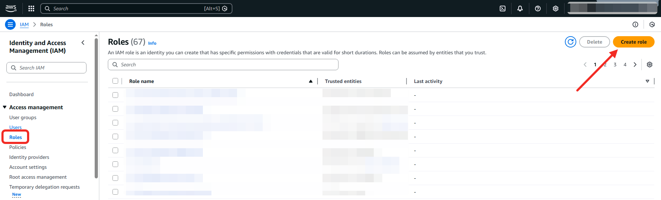Screen dimensions: 661x200
Task: Click the Create role button
Action: pyautogui.click(x=634, y=42)
